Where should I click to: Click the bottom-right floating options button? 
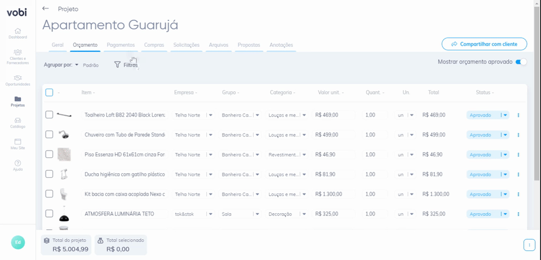[x=529, y=244]
